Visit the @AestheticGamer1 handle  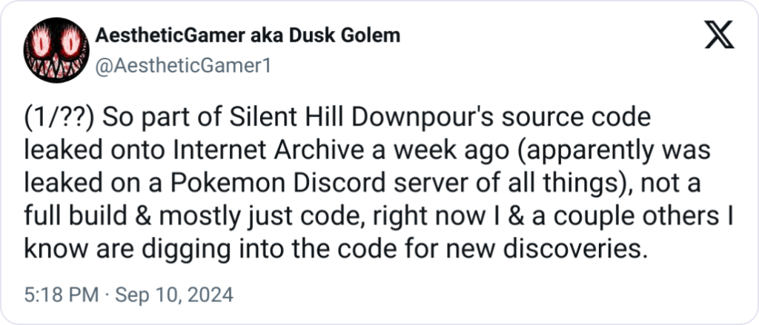point(183,67)
